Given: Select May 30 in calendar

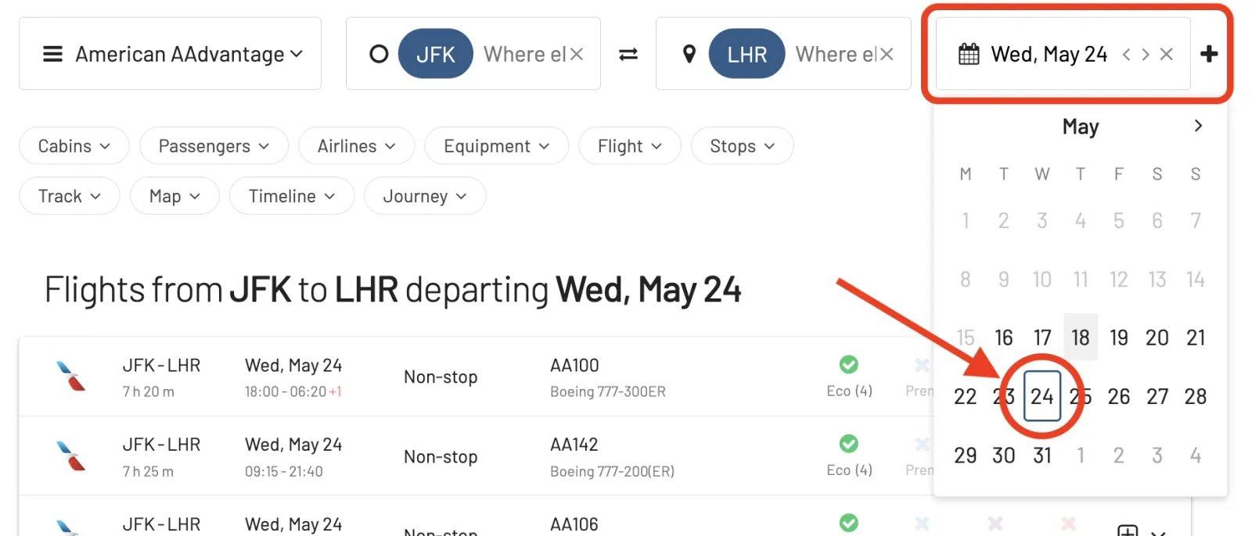Looking at the screenshot, I should pyautogui.click(x=1004, y=456).
